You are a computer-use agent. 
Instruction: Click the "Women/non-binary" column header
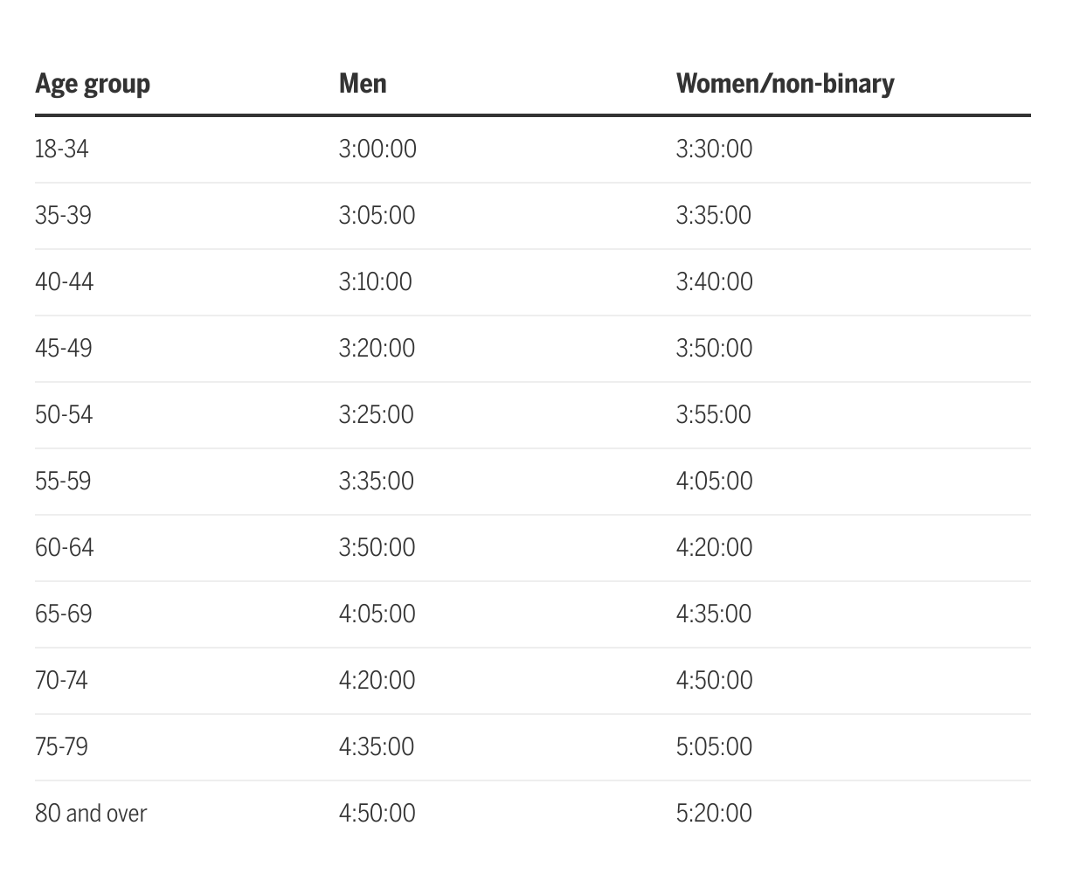tap(785, 84)
